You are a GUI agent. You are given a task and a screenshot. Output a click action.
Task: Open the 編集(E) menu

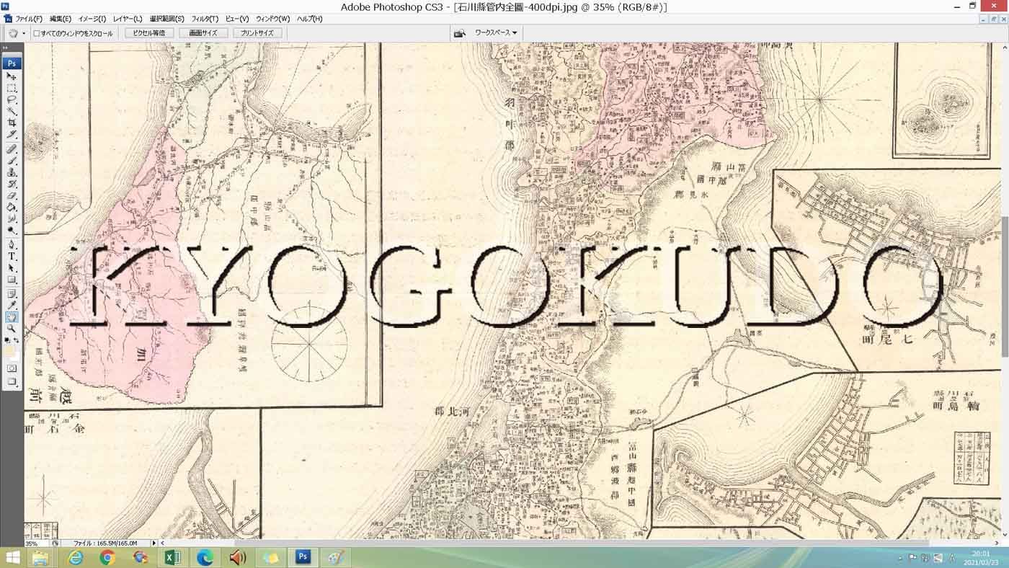[61, 19]
